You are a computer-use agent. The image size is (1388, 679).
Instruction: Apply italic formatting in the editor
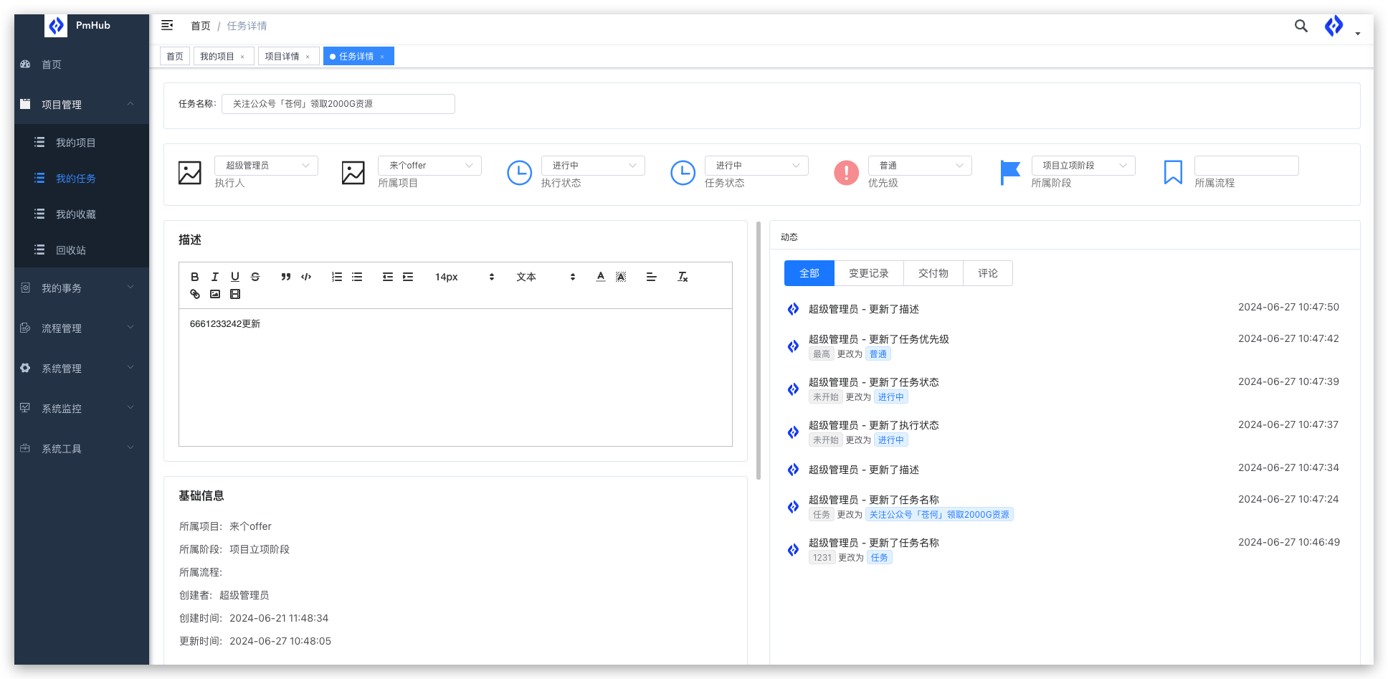pyautogui.click(x=214, y=277)
